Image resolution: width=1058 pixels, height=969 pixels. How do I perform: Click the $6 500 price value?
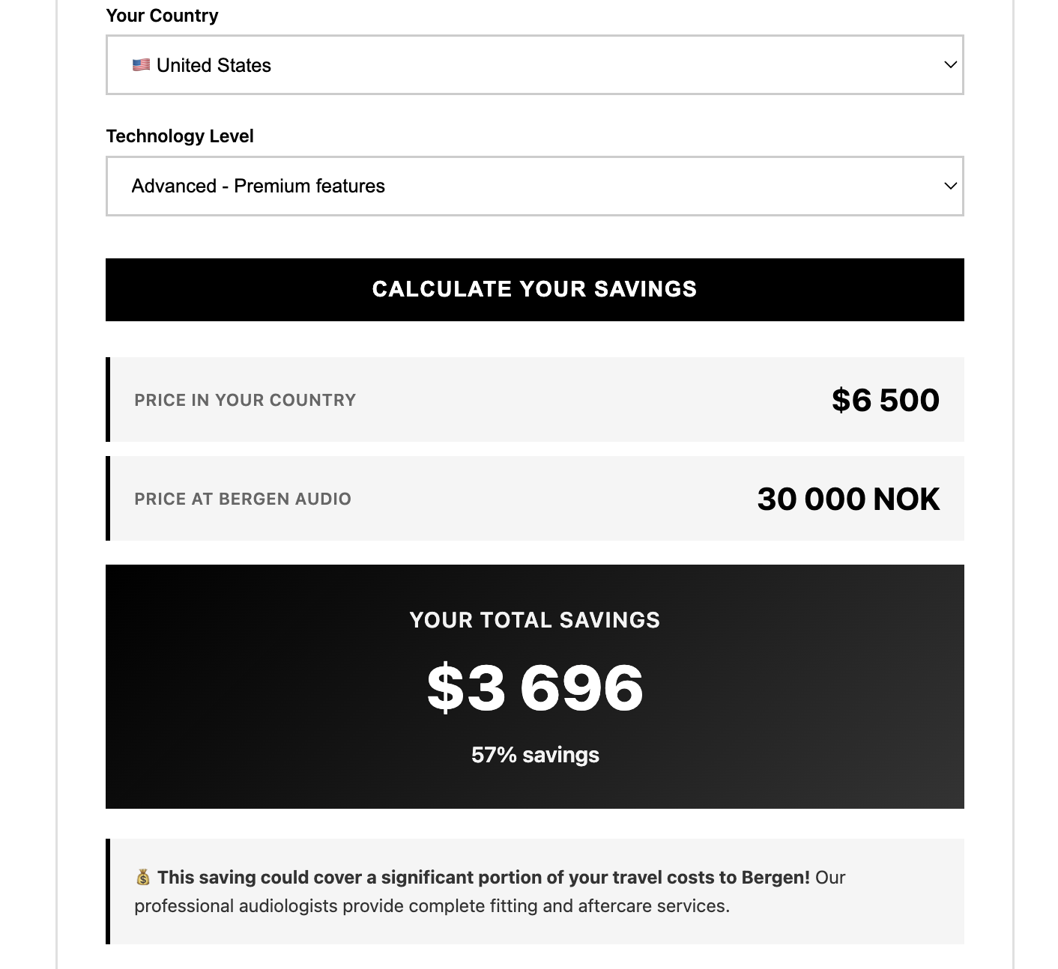(x=885, y=399)
